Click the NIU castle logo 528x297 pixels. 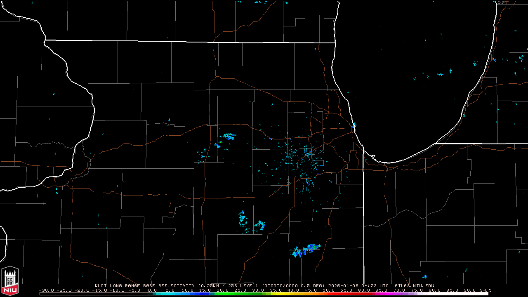[x=10, y=281]
